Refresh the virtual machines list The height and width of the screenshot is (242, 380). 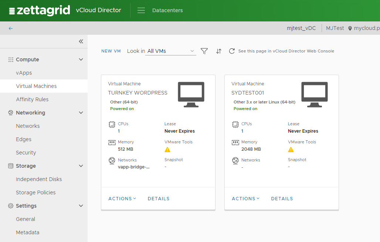point(232,51)
